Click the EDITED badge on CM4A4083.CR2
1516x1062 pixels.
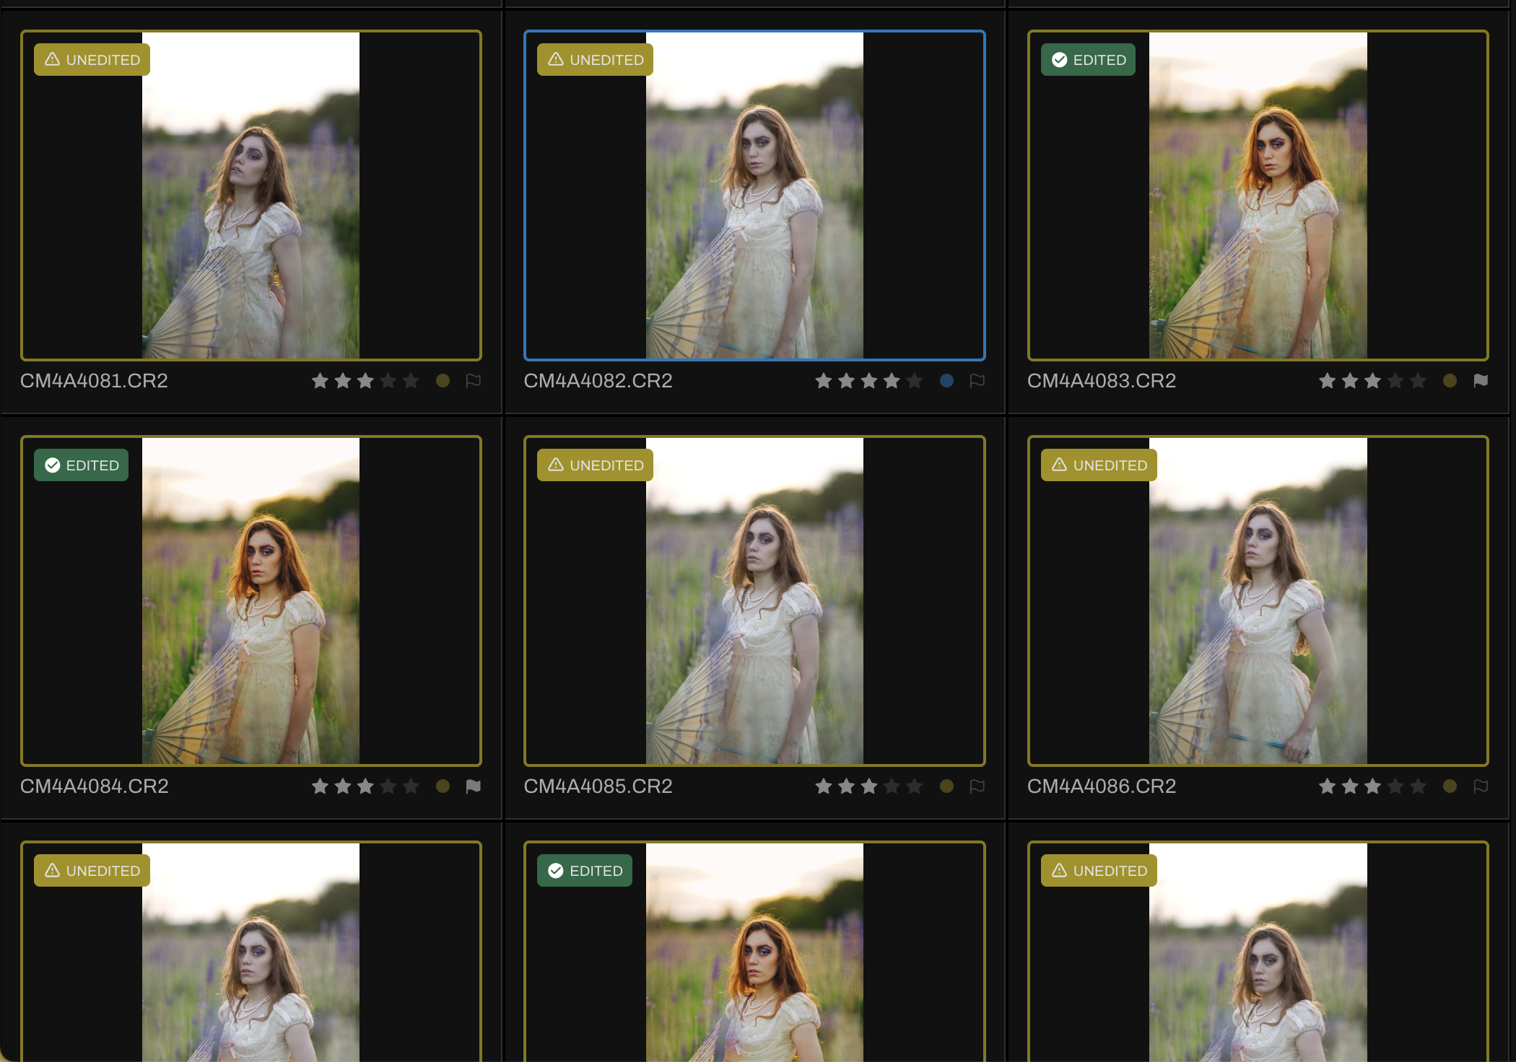tap(1088, 60)
